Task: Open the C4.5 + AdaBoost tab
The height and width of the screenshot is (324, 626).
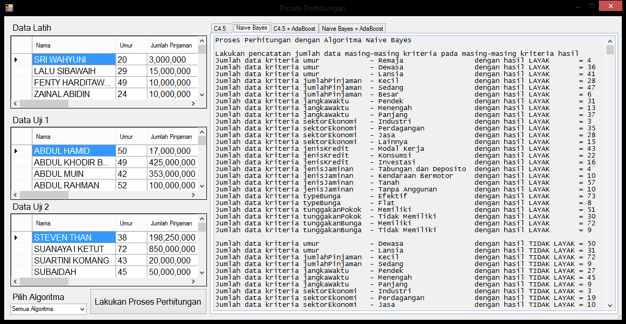Action: click(x=295, y=29)
